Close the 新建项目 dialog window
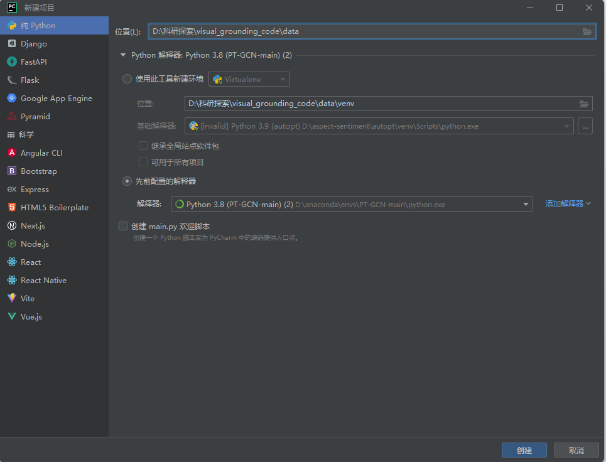This screenshot has height=462, width=606. coord(589,8)
